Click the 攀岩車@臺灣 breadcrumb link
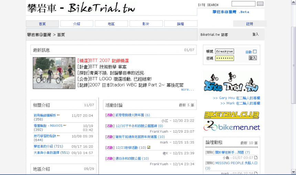296x175 pixels. (39, 34)
